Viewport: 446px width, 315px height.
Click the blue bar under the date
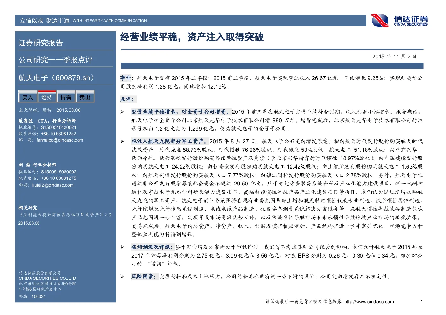(272, 66)
